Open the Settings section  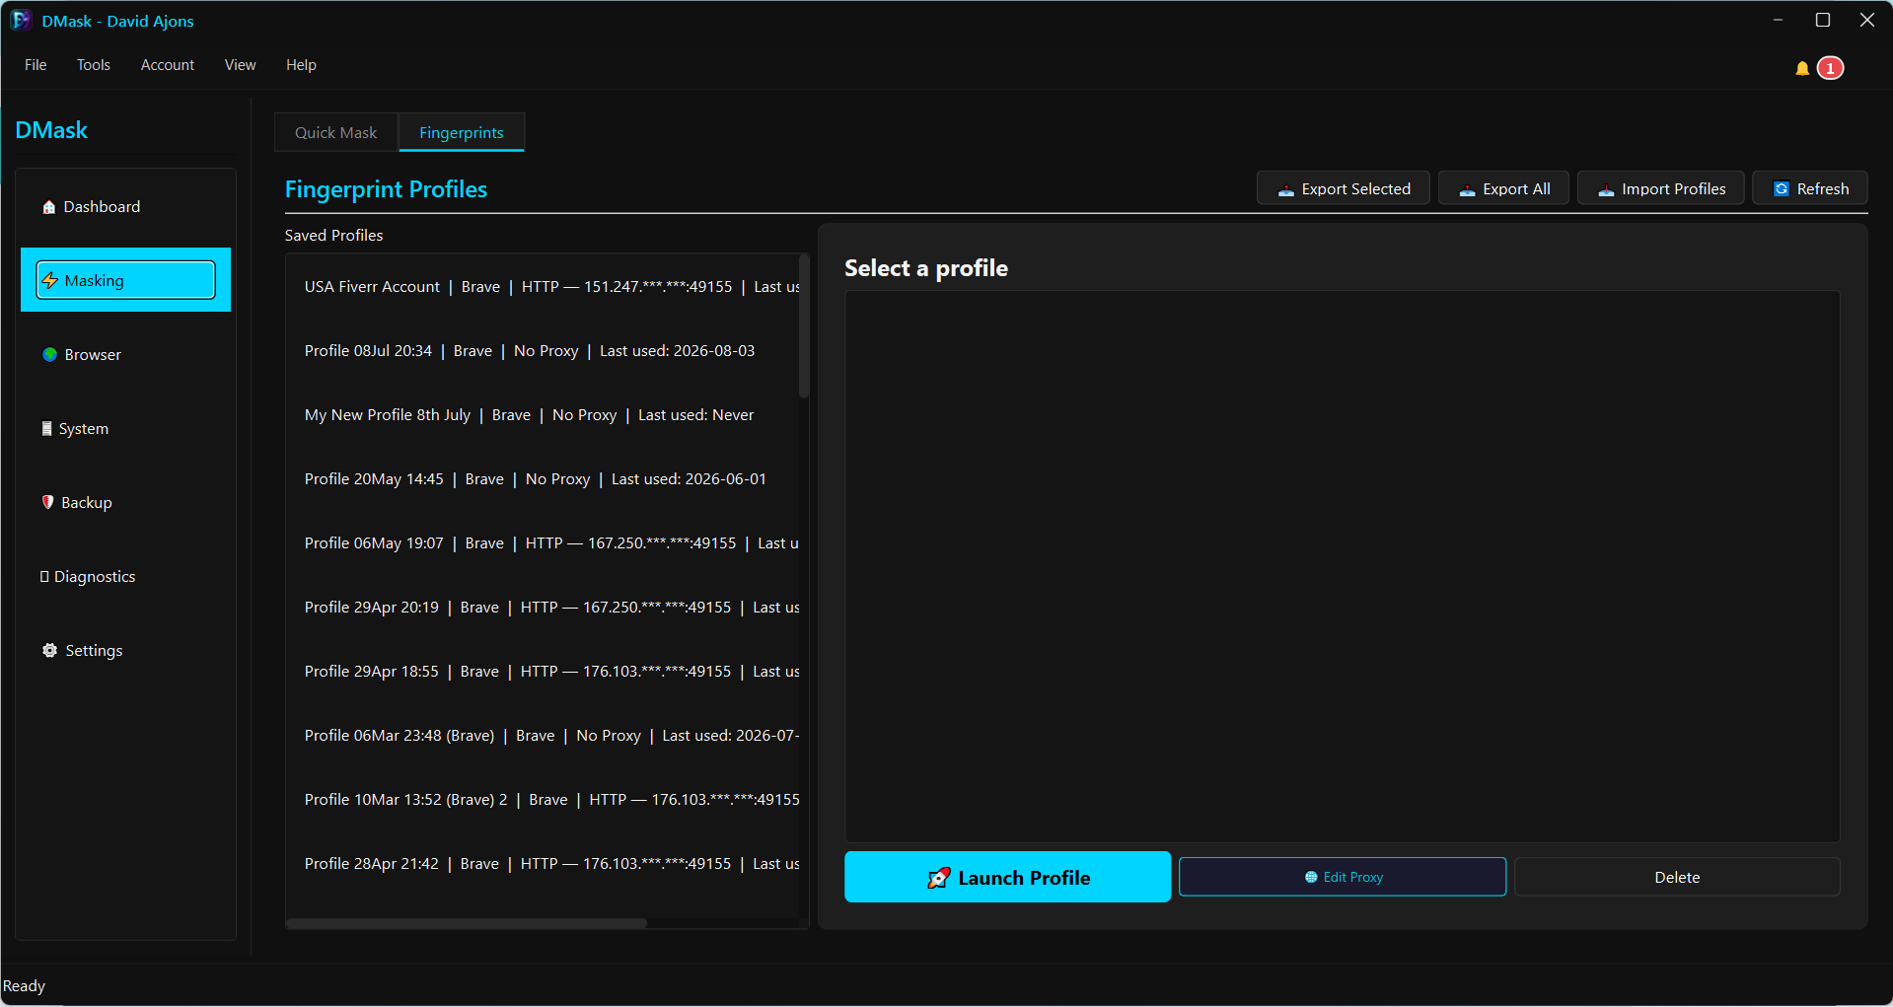[125, 651]
